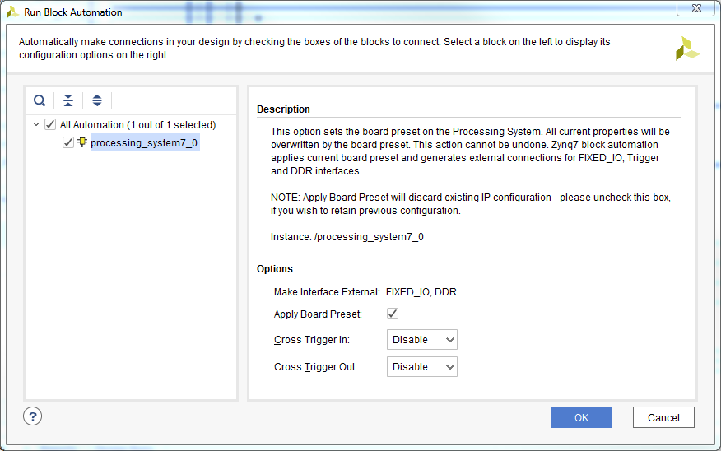The image size is (721, 451).
Task: Click the Instance /processing_system7_0 text
Action: (x=347, y=237)
